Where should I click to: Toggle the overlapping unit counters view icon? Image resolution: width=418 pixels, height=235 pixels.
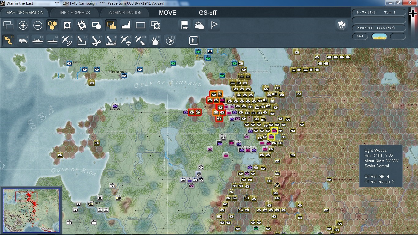coord(8,25)
